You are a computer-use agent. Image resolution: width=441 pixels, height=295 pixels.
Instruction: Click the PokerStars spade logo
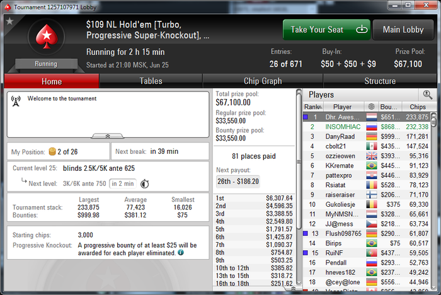(x=47, y=37)
